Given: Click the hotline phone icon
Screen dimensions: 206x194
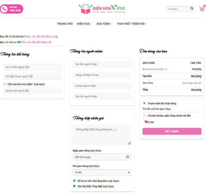Looking at the screenshot, I should (x=4, y=9).
